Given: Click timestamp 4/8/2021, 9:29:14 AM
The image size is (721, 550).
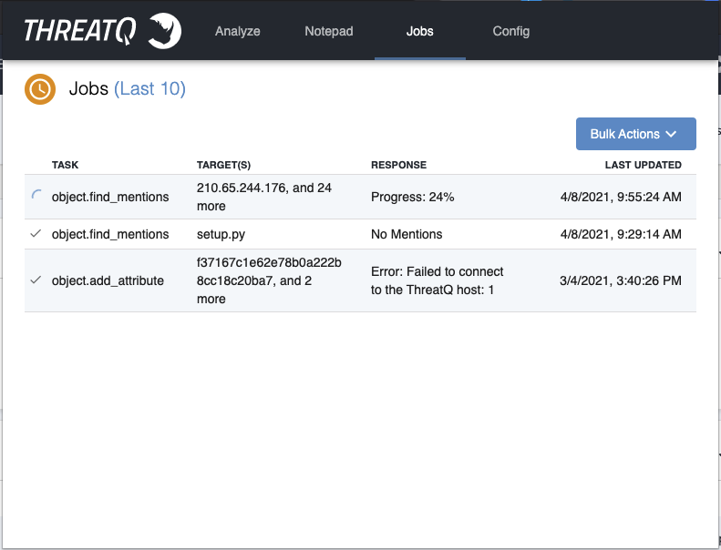Looking at the screenshot, I should click(x=621, y=234).
